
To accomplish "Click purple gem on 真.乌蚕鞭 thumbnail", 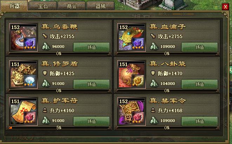I will tap(30, 44).
